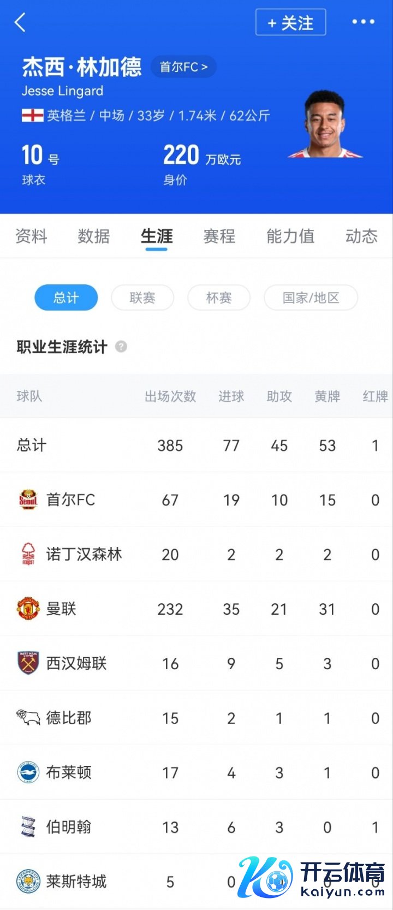Tap the back arrow icon
393x910 pixels.
tap(20, 22)
